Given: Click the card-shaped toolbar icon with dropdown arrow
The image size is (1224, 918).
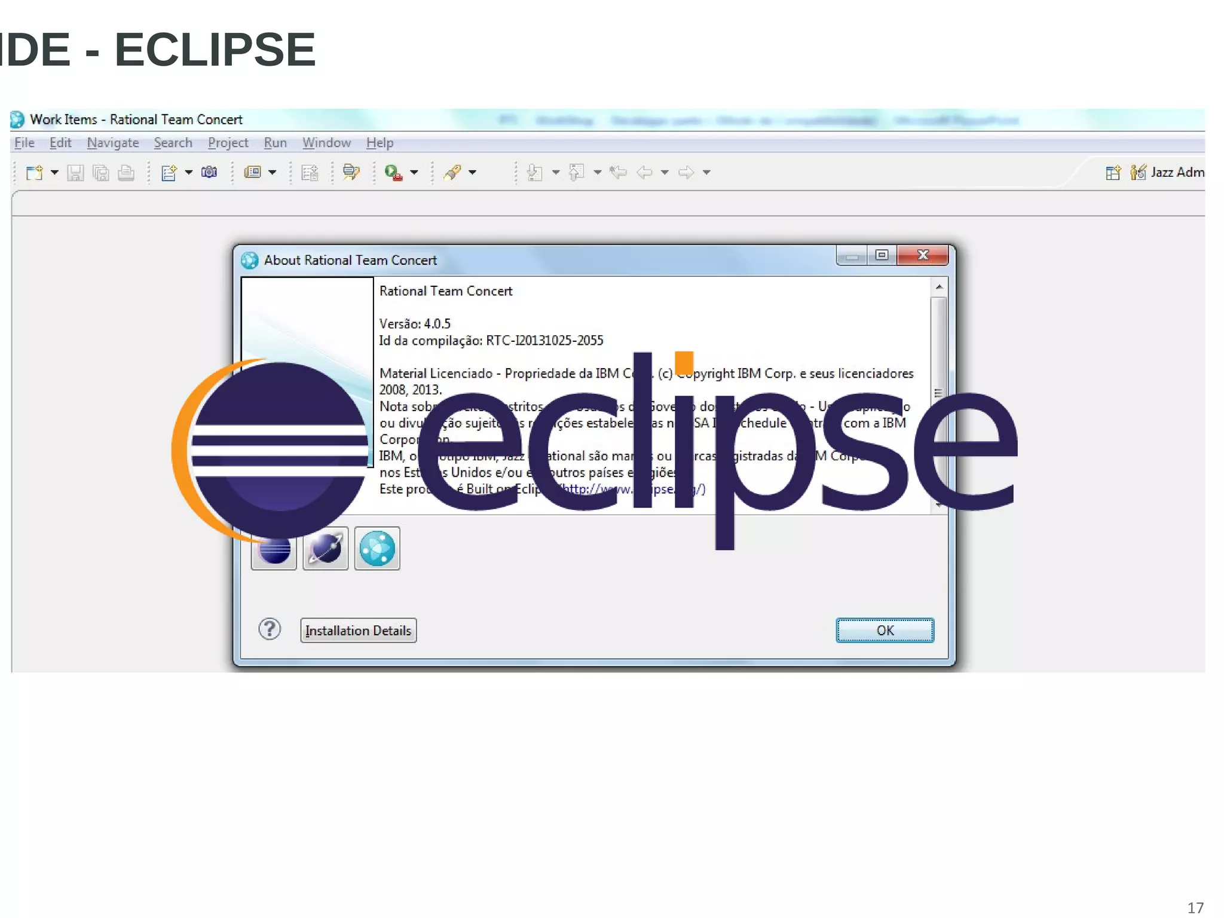Looking at the screenshot, I should pyautogui.click(x=252, y=173).
